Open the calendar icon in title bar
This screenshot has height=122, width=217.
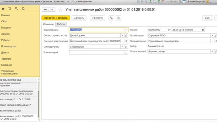163,2
